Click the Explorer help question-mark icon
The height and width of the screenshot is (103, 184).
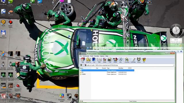point(181,51)
